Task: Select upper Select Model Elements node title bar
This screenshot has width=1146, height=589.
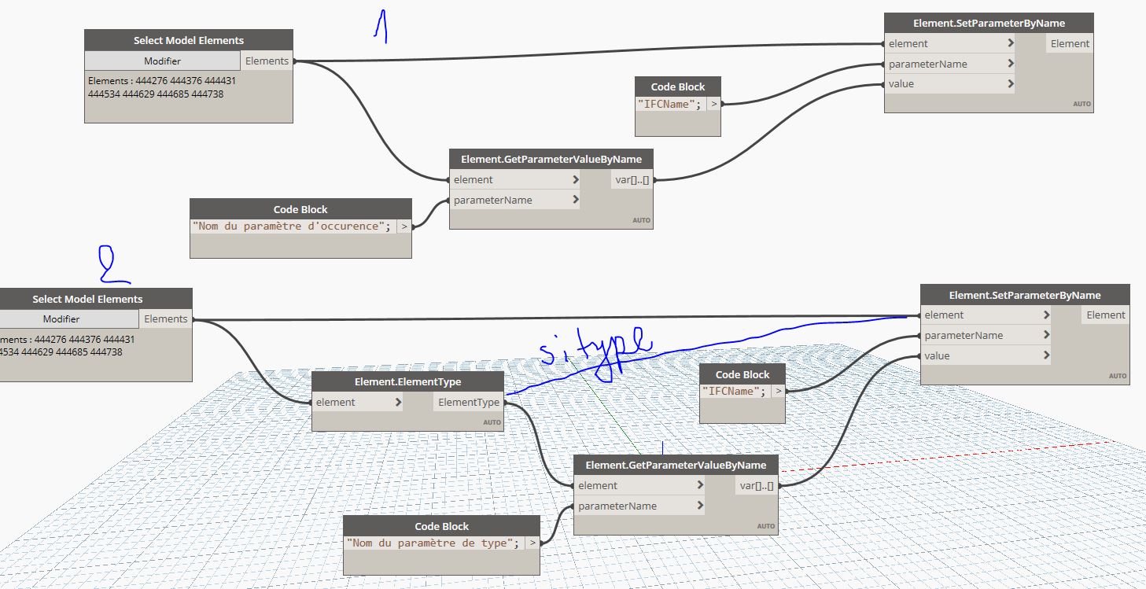Action: click(188, 40)
